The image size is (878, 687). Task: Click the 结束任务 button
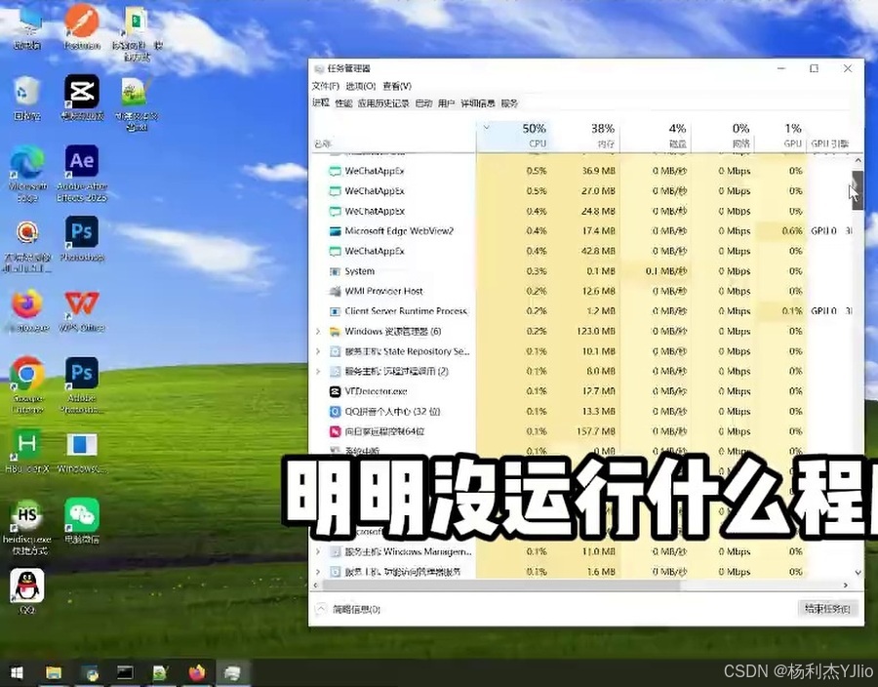pyautogui.click(x=827, y=609)
